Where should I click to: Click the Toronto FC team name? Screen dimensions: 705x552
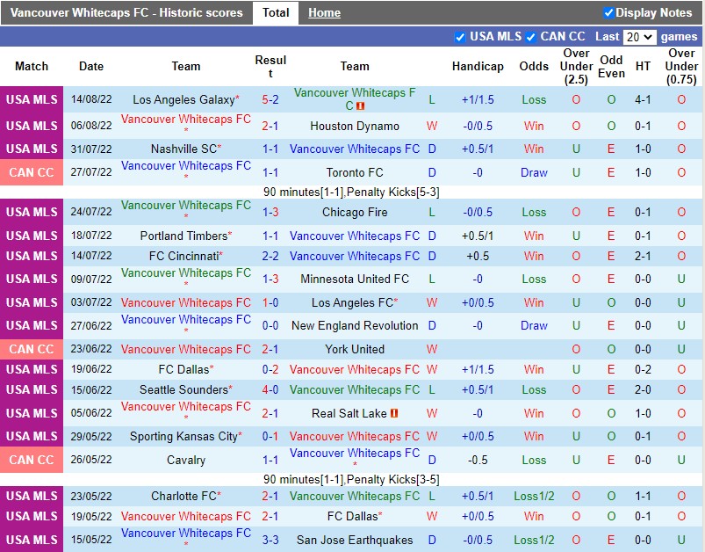tap(355, 173)
